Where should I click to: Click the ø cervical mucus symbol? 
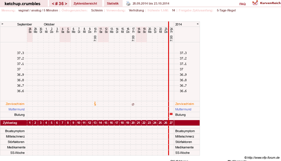coord(133,104)
